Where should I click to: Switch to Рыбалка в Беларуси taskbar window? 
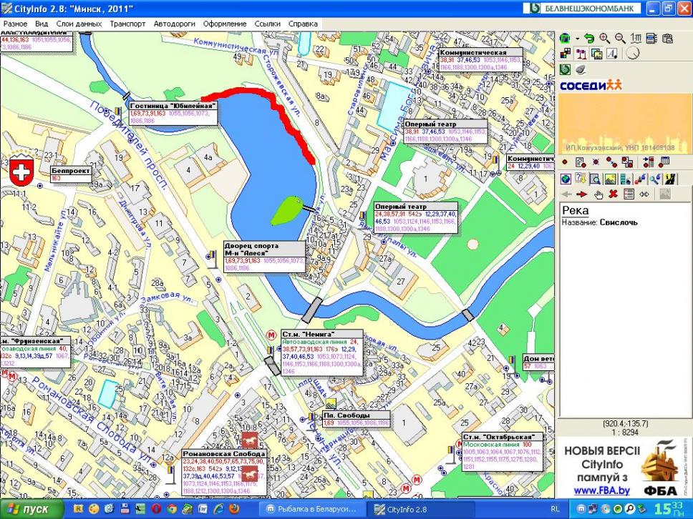coord(311,509)
